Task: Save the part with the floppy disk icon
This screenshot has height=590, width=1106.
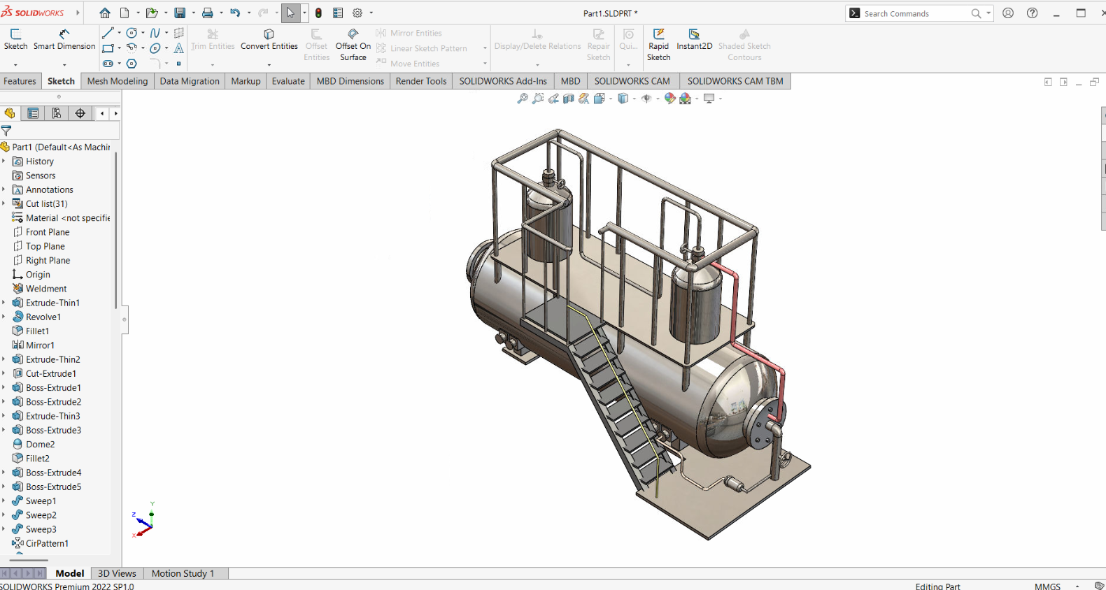Action: [x=180, y=13]
